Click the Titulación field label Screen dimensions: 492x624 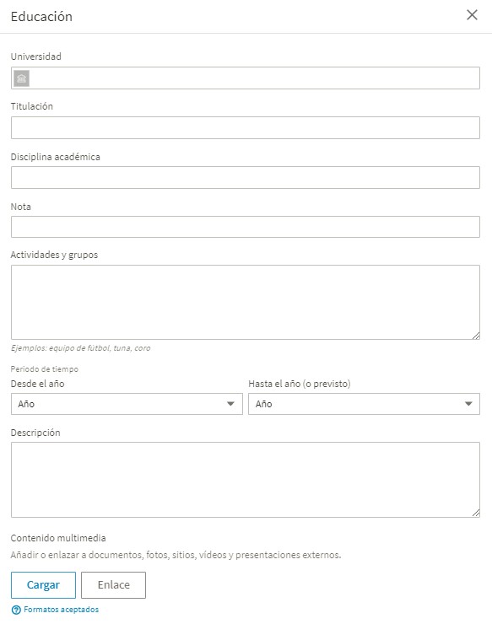(32, 106)
